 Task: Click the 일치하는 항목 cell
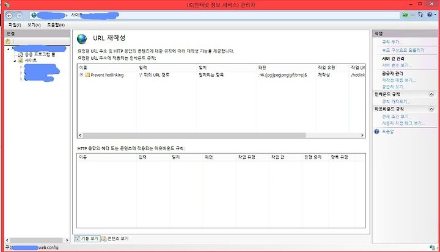pos(211,75)
